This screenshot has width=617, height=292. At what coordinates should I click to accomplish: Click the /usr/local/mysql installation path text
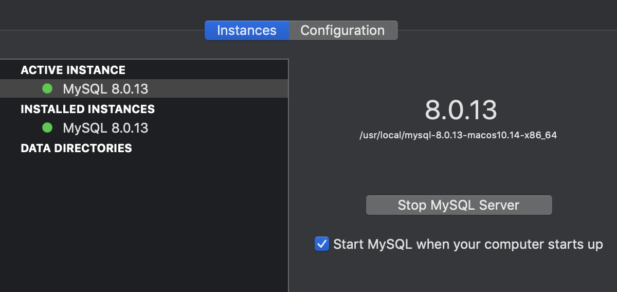click(x=459, y=136)
